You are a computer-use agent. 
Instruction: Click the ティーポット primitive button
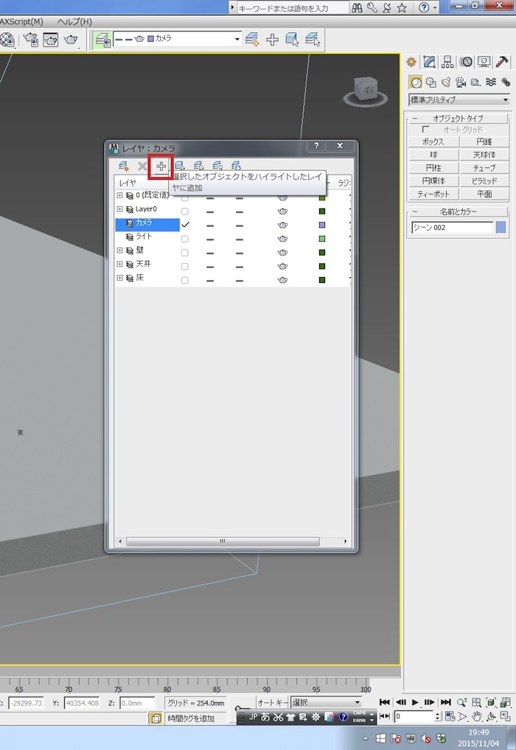(433, 194)
